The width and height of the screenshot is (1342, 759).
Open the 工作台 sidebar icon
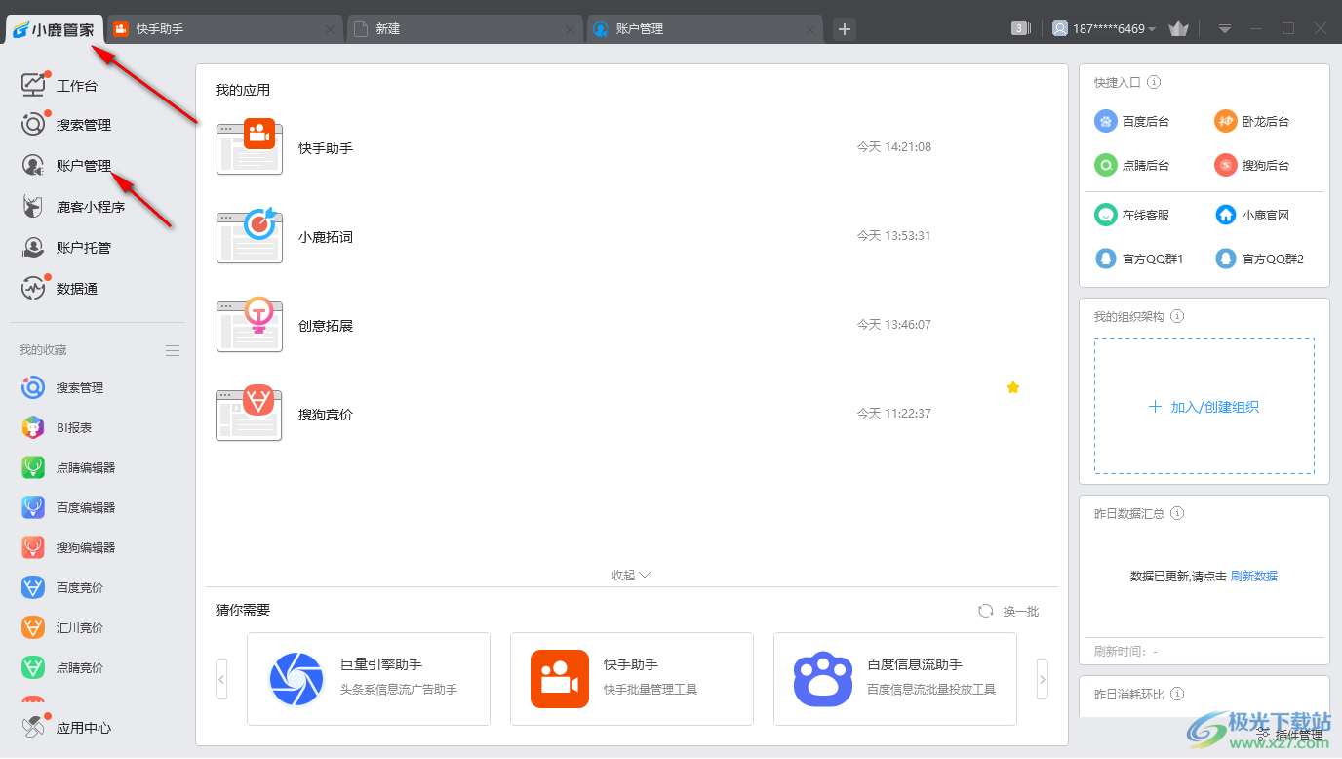(33, 85)
